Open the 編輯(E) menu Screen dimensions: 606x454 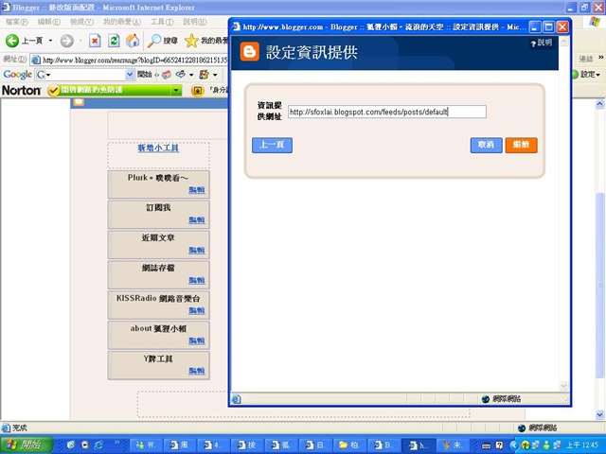pyautogui.click(x=48, y=22)
